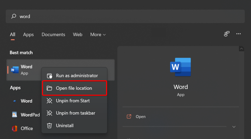Switch to the Apps filter tab
The width and height of the screenshot is (251, 139).
pos(28,35)
